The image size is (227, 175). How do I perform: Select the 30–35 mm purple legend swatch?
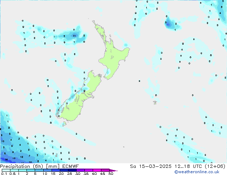[80, 170]
